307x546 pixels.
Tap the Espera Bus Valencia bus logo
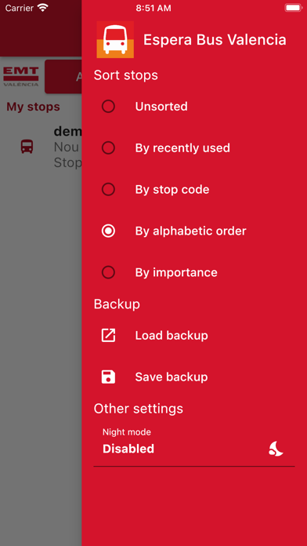(x=115, y=39)
